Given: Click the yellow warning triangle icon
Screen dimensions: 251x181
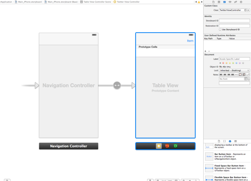Looking at the screenshot, I should (x=199, y=2).
